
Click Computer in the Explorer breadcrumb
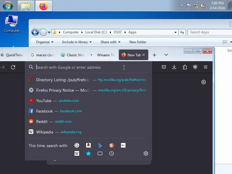tap(71, 32)
